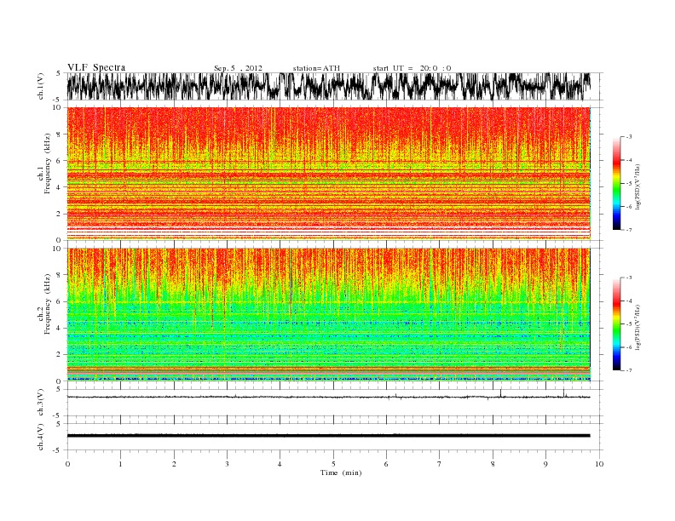This screenshot has height=521, width=675.
Task: Click the "ch.3(V)" axis label
Action: coord(41,403)
